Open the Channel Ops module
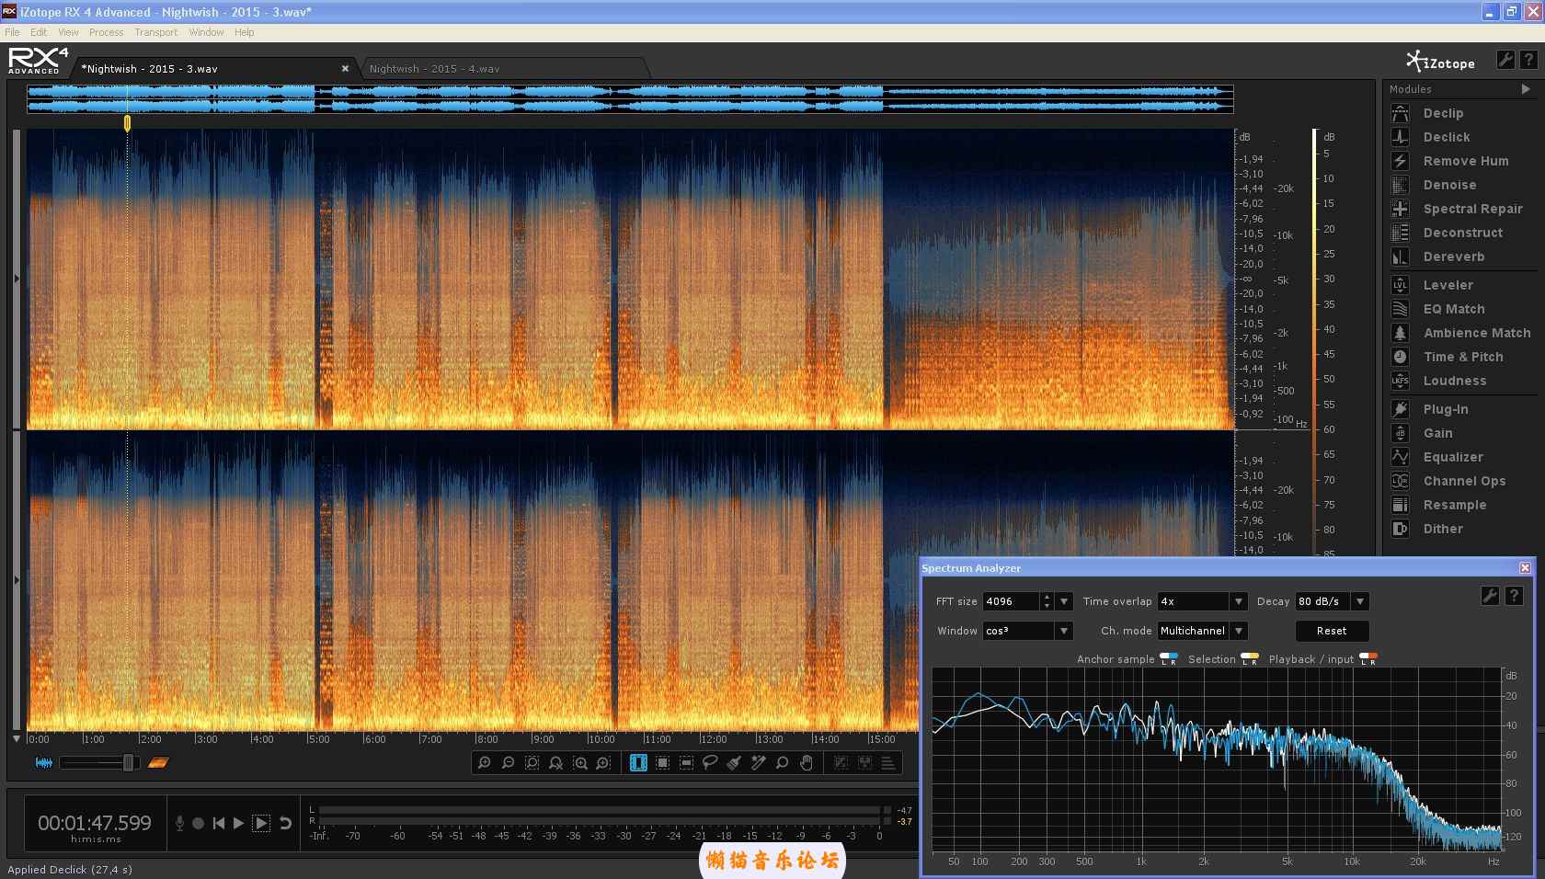1545x879 pixels. pos(1464,481)
